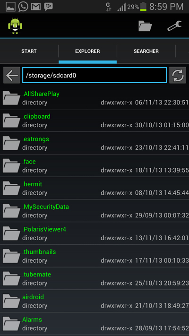
Task: Tap the WhatsApp notification icon
Action: tap(23, 7)
